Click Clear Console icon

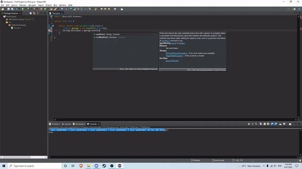click(261, 124)
